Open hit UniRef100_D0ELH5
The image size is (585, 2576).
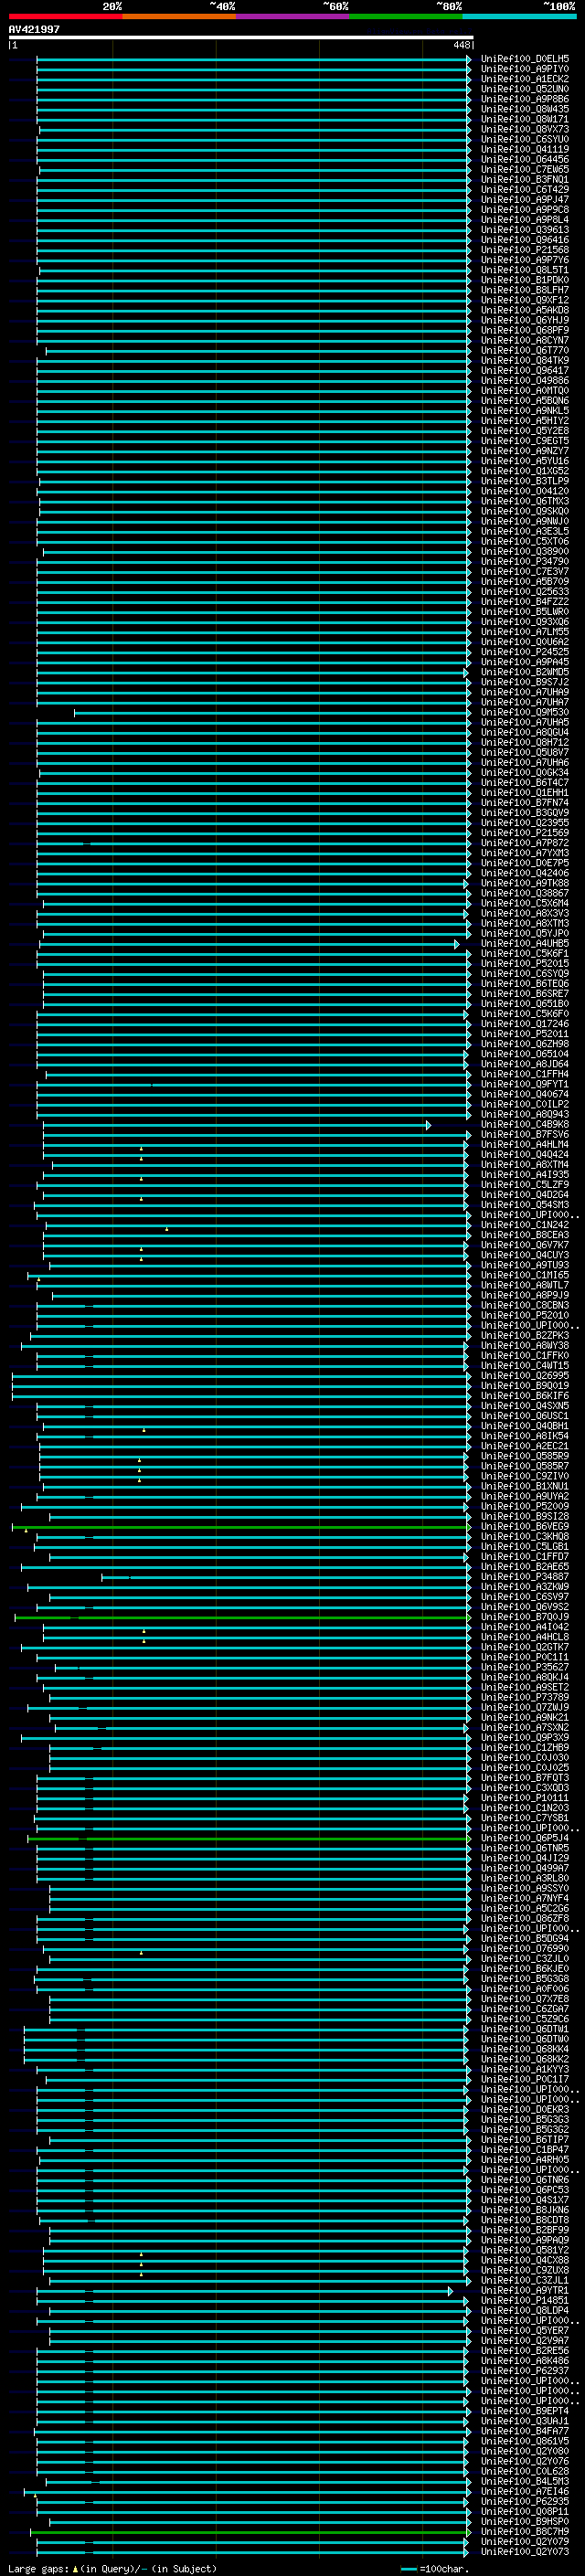(525, 59)
